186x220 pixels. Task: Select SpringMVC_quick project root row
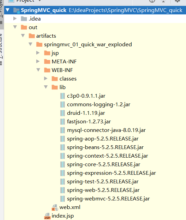coord(95,10)
